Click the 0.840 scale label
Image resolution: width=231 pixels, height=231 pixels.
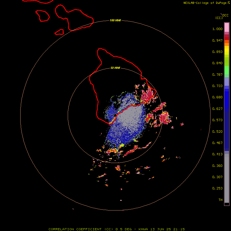click(x=217, y=63)
